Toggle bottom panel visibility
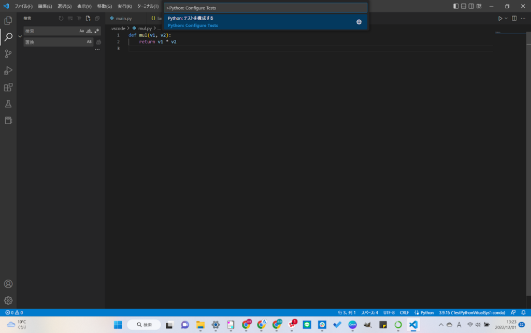The image size is (531, 333). pos(464,6)
